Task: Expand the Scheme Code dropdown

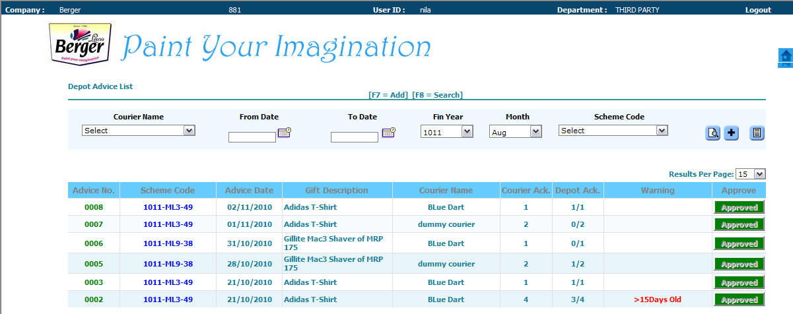Action: (613, 131)
